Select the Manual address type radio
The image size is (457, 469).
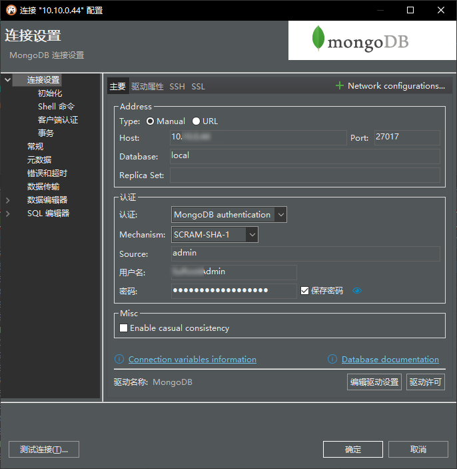[x=151, y=121]
